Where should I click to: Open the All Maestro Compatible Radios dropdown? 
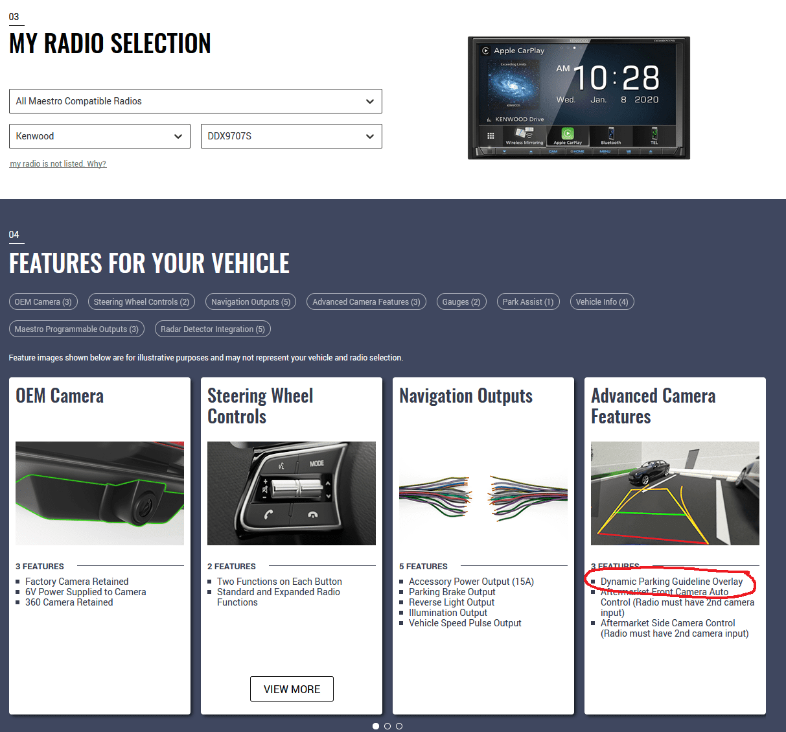[195, 101]
